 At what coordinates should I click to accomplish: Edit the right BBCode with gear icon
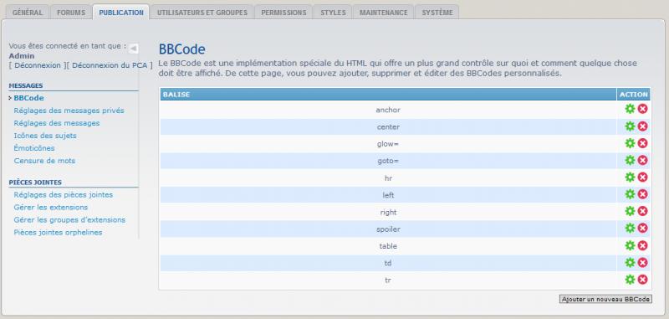pos(630,211)
